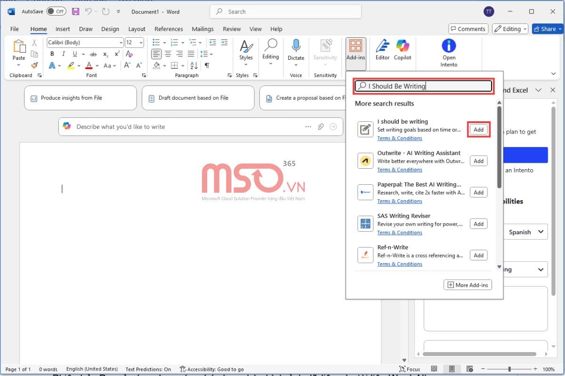The image size is (565, 376).
Task: Switch to the Design tab
Action: pyautogui.click(x=110, y=29)
